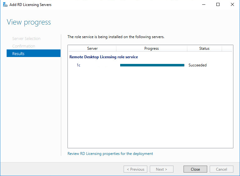
Task: Click the Next button
Action: click(161, 169)
